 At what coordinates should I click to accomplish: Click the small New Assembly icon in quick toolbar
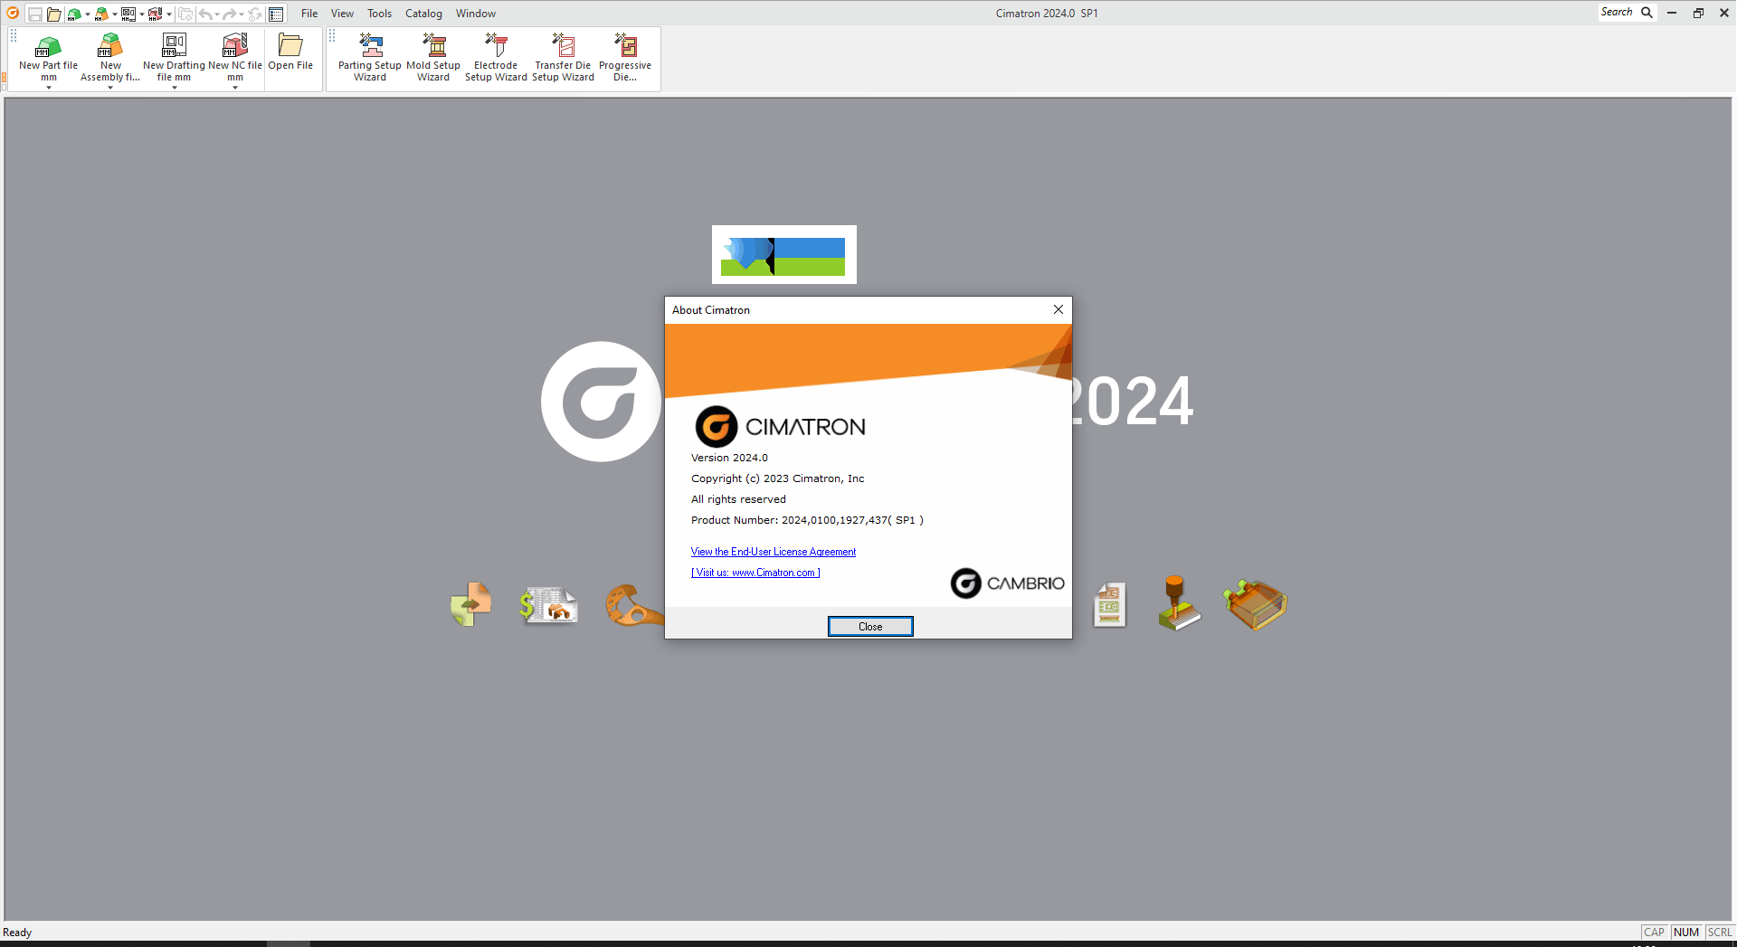tap(101, 14)
